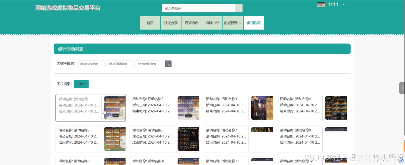The height and width of the screenshot is (165, 405).
Task: Click the text 活动名称: 活动名称5
Action: pos(74,130)
